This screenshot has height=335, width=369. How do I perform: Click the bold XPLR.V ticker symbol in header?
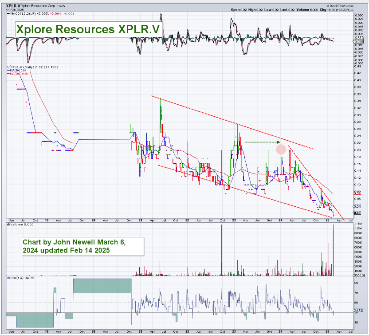point(13,6)
